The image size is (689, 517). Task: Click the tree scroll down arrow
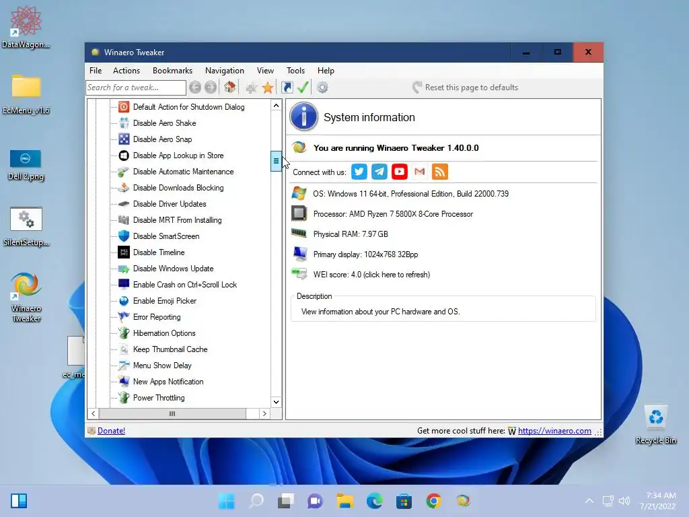click(276, 402)
